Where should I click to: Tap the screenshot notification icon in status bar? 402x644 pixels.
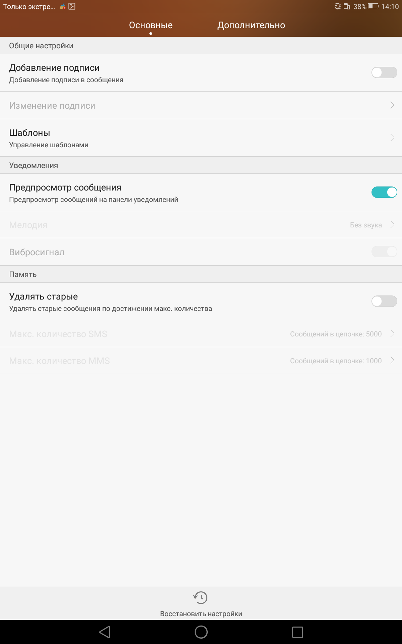coord(72,6)
